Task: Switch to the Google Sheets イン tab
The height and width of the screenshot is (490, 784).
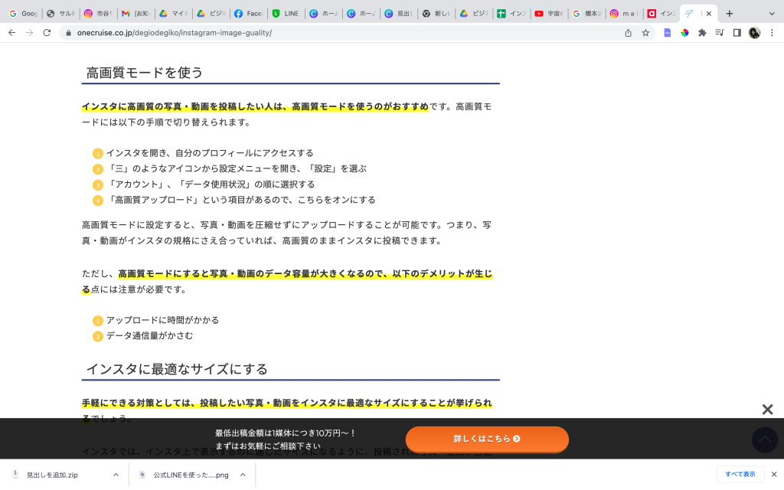Action: [511, 14]
